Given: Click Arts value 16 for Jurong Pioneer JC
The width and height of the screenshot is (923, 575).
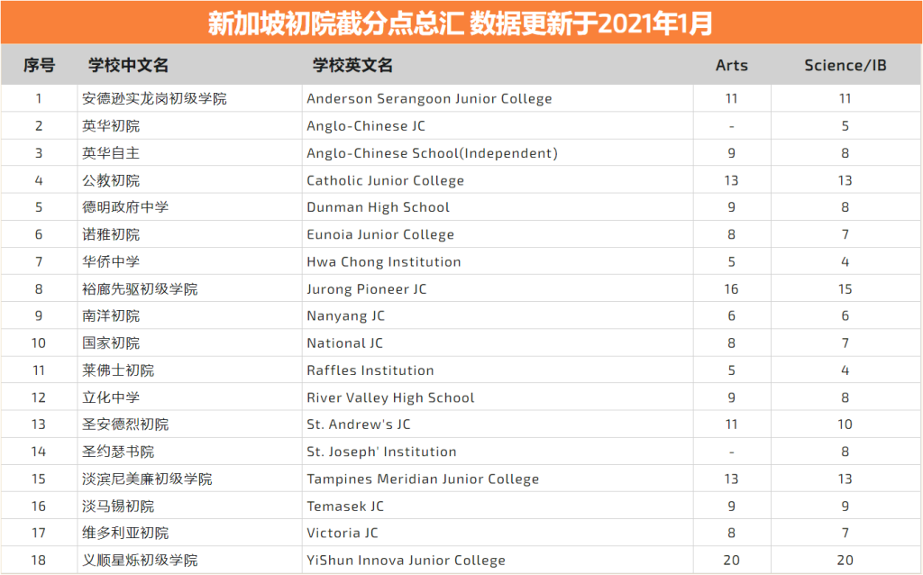Looking at the screenshot, I should [x=731, y=289].
